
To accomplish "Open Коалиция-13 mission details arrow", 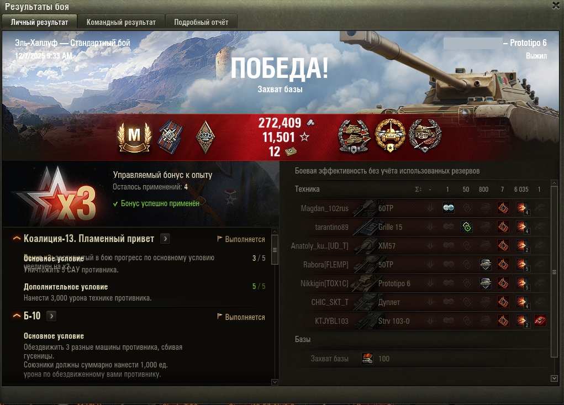I will [x=165, y=239].
